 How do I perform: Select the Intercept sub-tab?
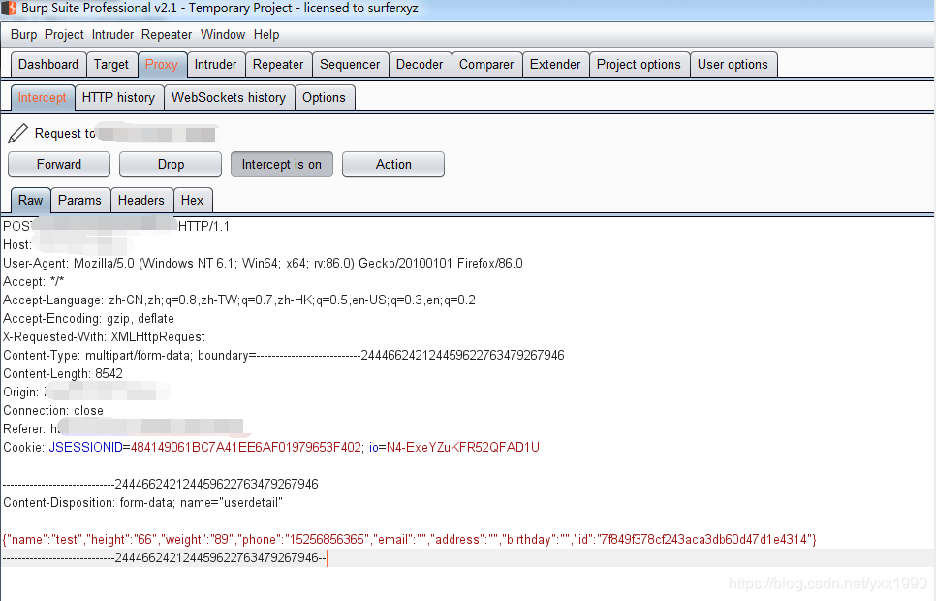(x=42, y=97)
